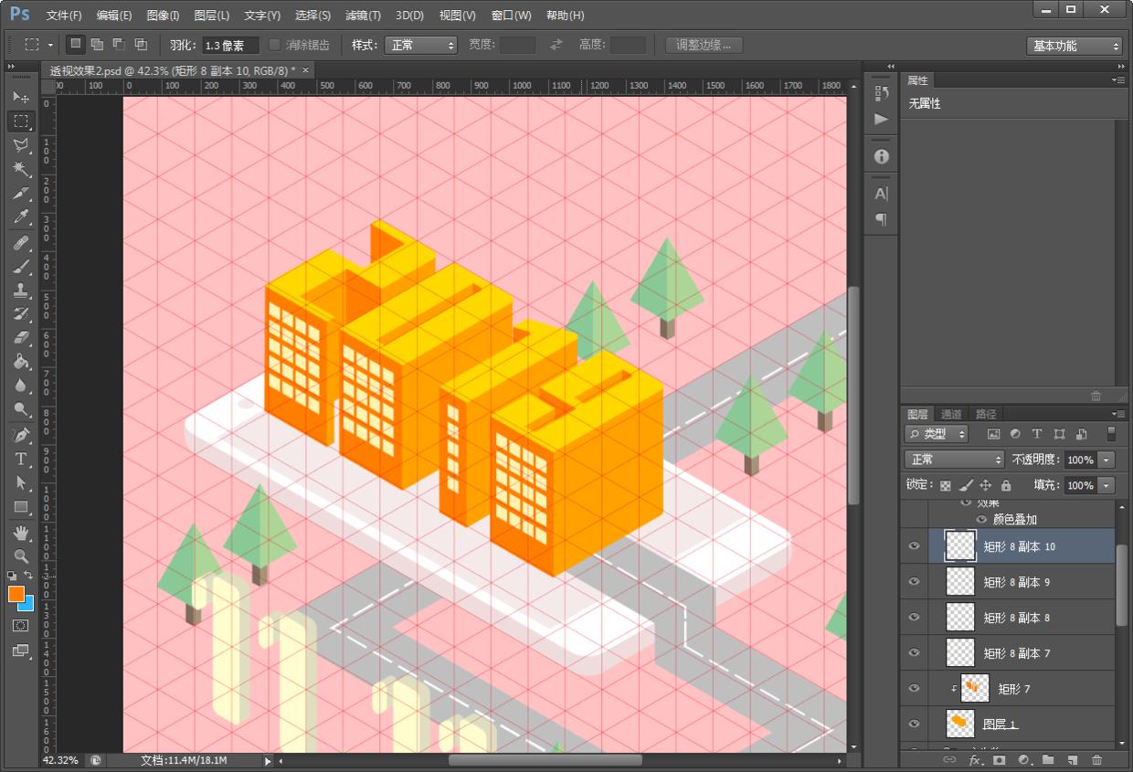Open the layer blend mode dropdown

pyautogui.click(x=953, y=460)
